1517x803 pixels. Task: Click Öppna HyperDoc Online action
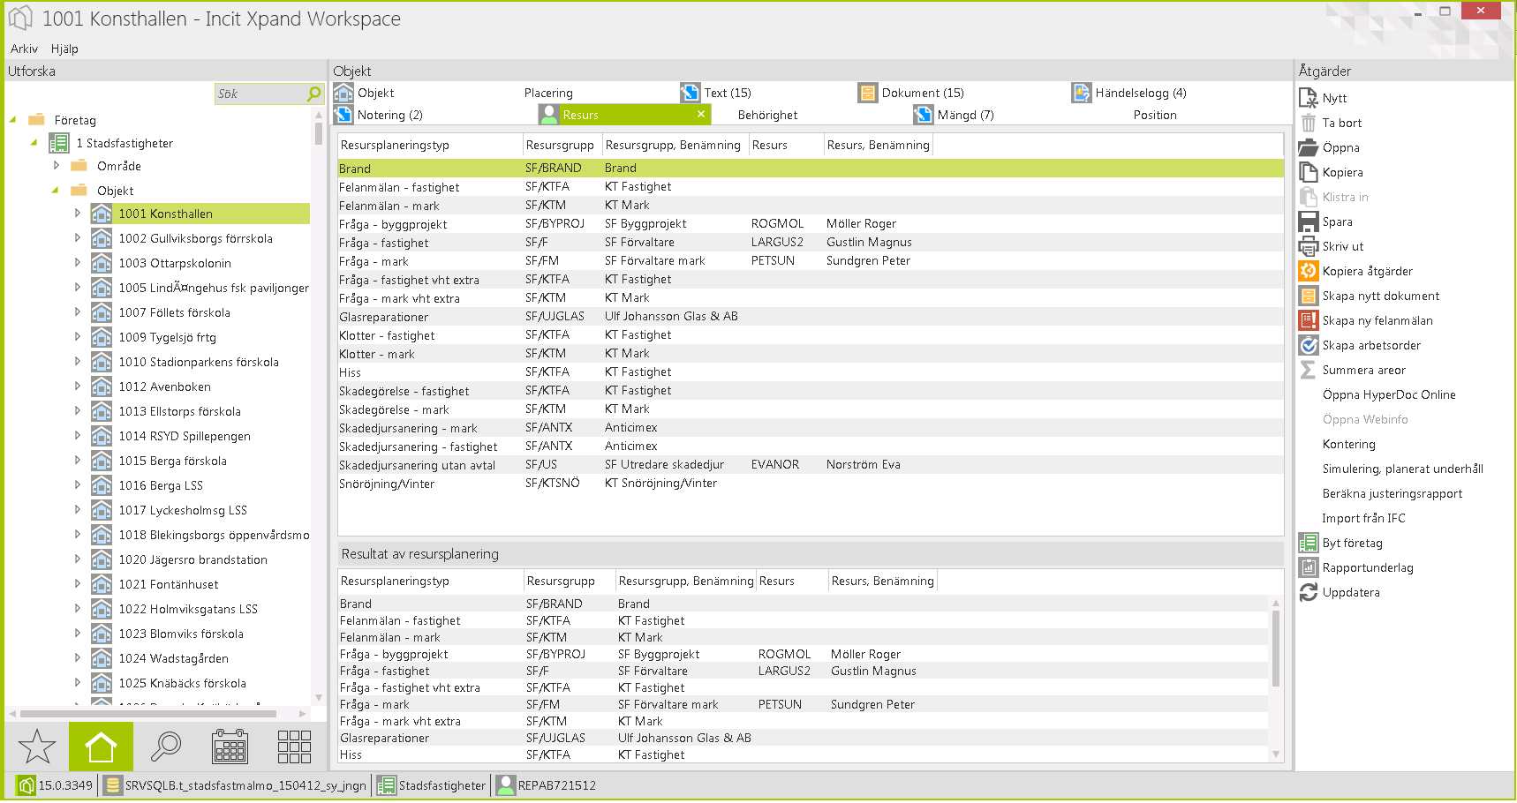tap(1388, 394)
